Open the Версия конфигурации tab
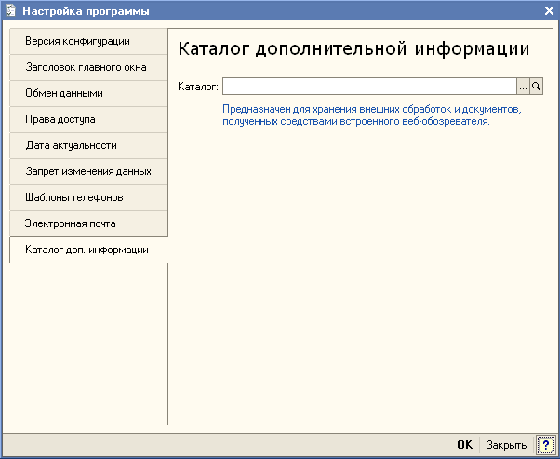The width and height of the screenshot is (560, 459). tap(88, 42)
